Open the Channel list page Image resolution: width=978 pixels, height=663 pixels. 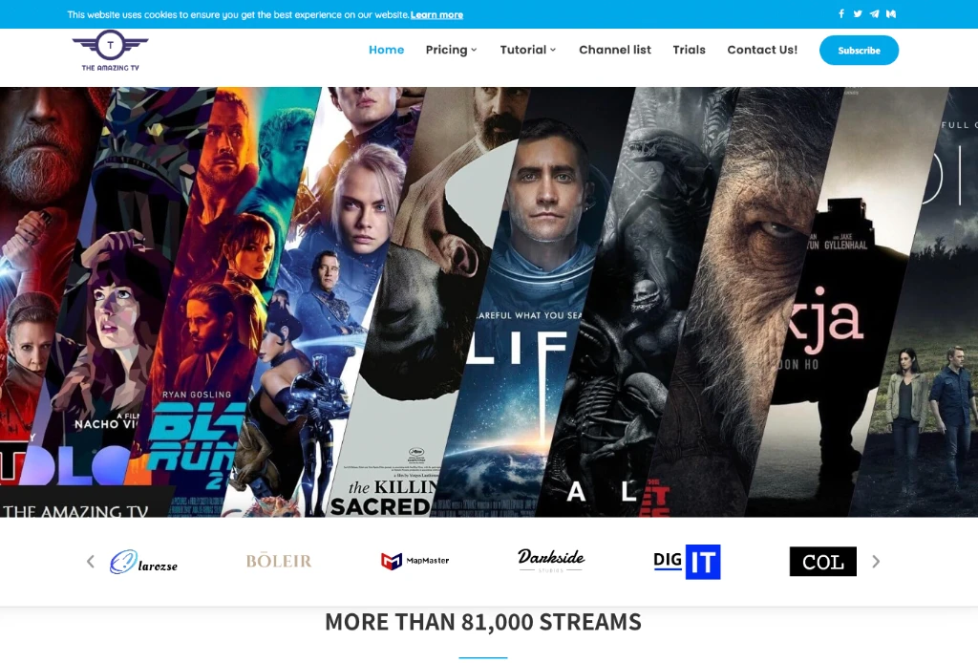[x=615, y=50]
